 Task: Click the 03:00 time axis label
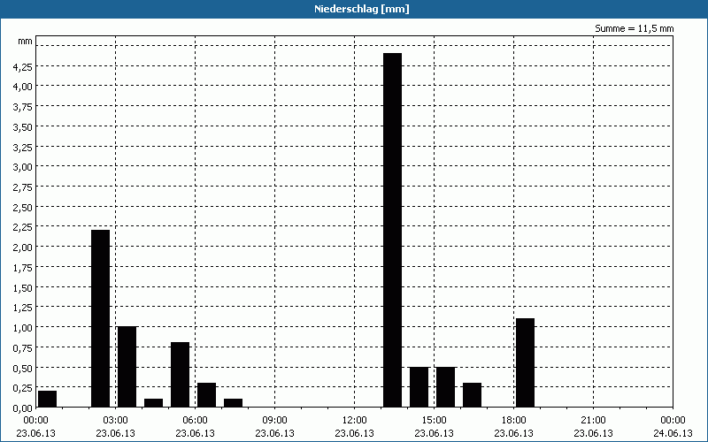115,421
